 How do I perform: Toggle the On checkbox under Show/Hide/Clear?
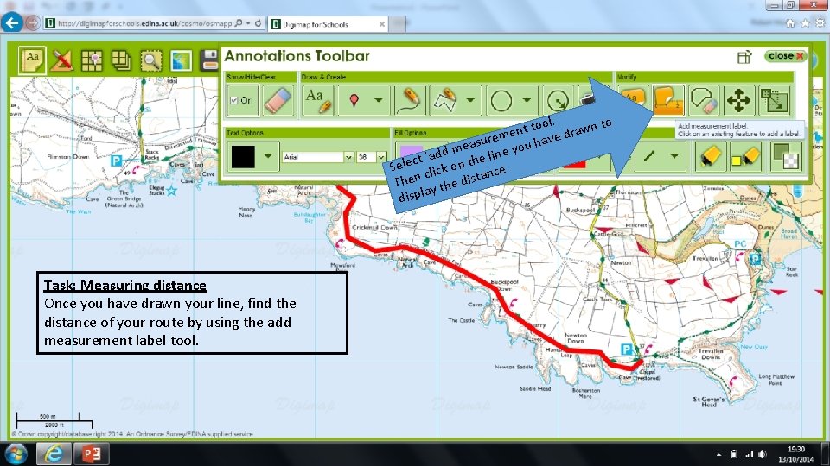234,100
